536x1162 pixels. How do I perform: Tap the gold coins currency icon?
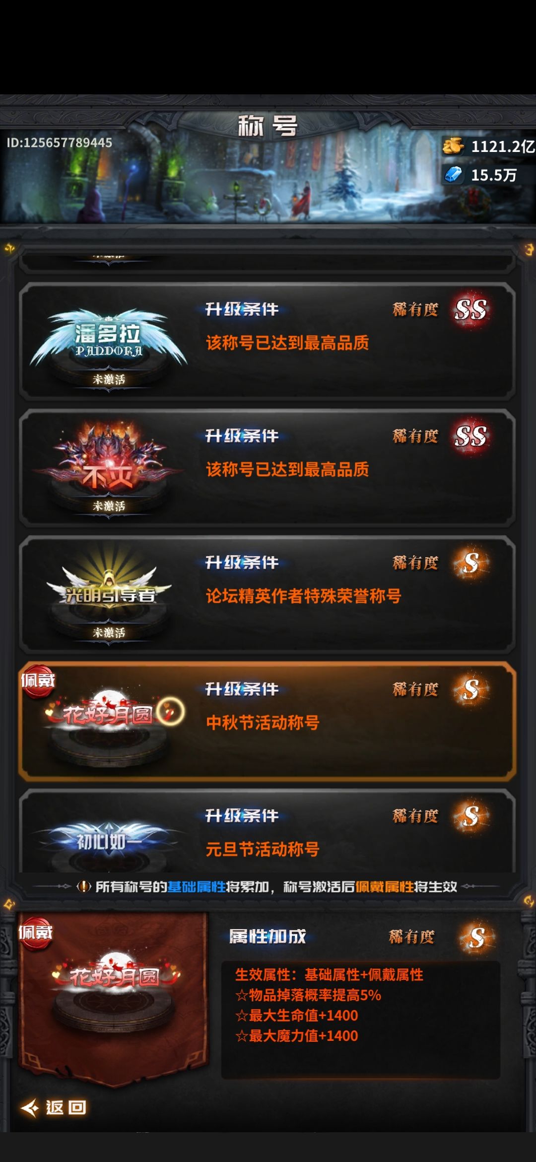tap(453, 146)
